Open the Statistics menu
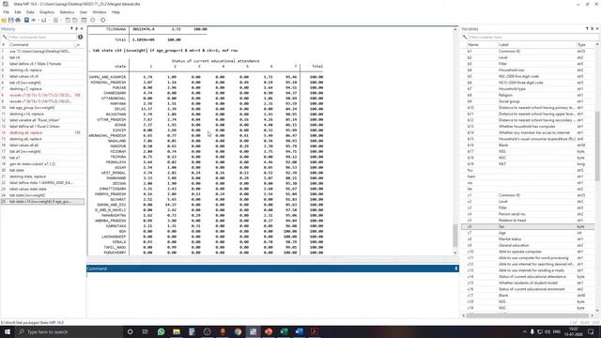 point(67,12)
